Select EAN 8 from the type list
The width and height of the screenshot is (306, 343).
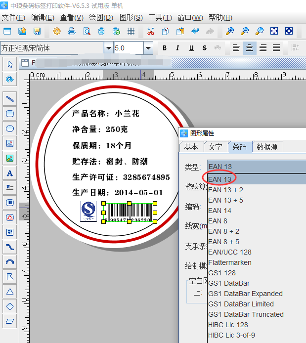(218, 221)
